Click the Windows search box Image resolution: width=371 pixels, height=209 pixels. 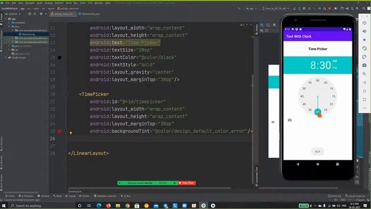[41, 206]
